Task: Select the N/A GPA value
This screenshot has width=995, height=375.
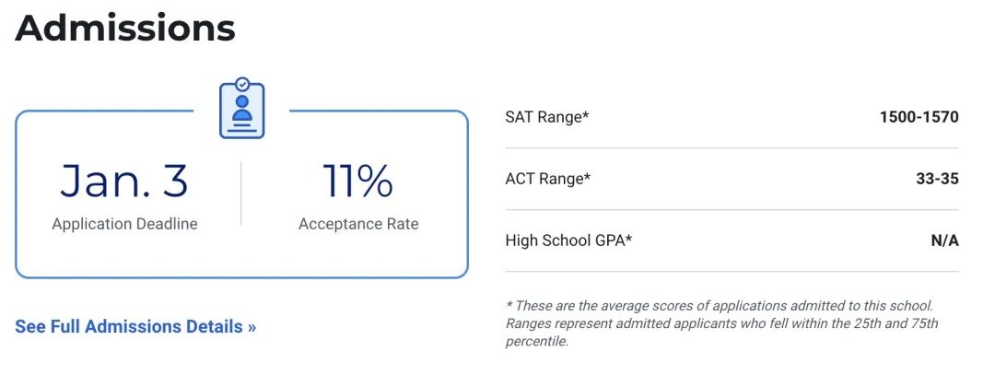Action: (944, 241)
